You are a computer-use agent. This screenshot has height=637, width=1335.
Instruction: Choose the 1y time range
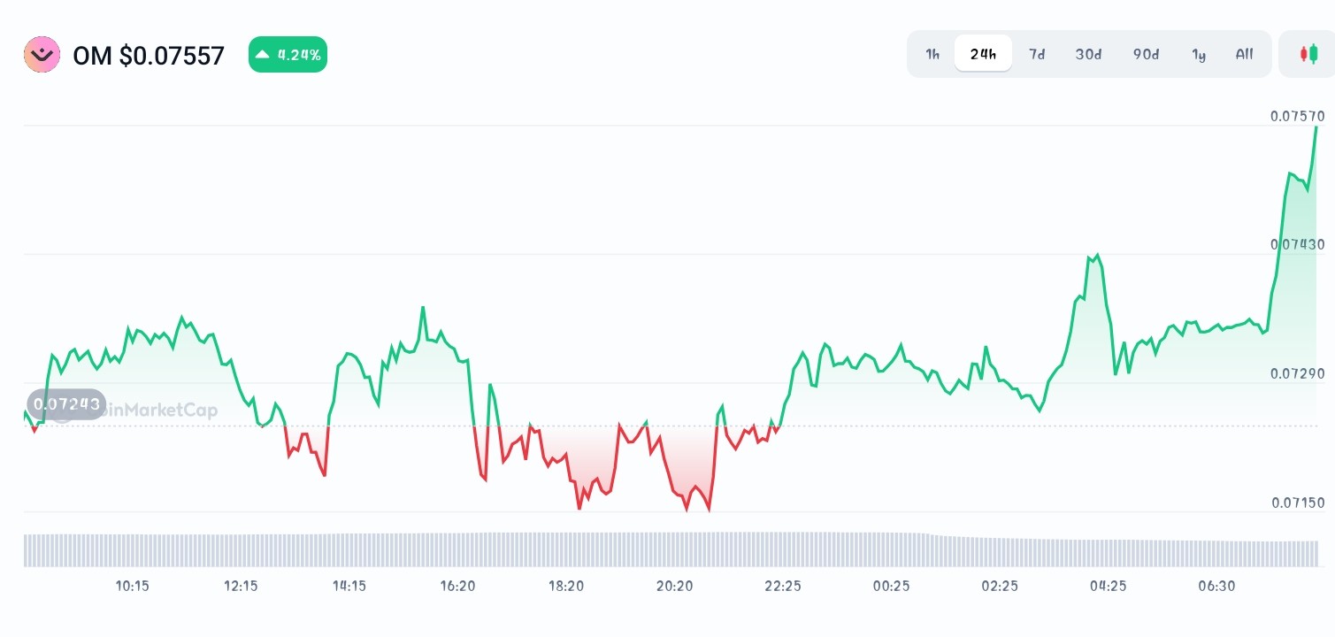click(1199, 54)
